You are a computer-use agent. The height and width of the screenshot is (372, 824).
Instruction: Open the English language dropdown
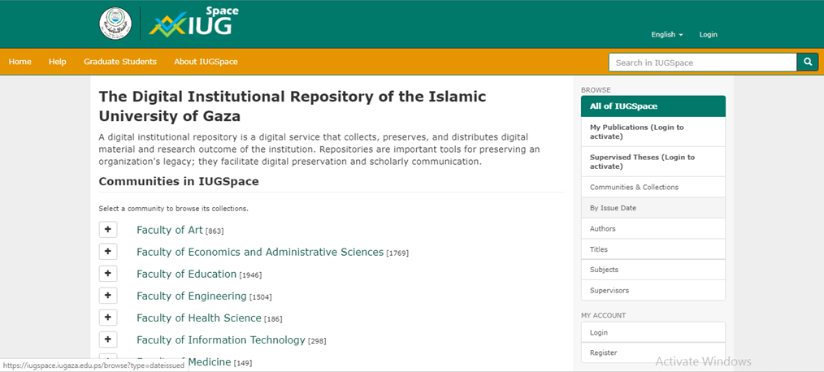click(x=667, y=35)
